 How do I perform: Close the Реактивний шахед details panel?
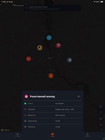pyautogui.click(x=79, y=96)
